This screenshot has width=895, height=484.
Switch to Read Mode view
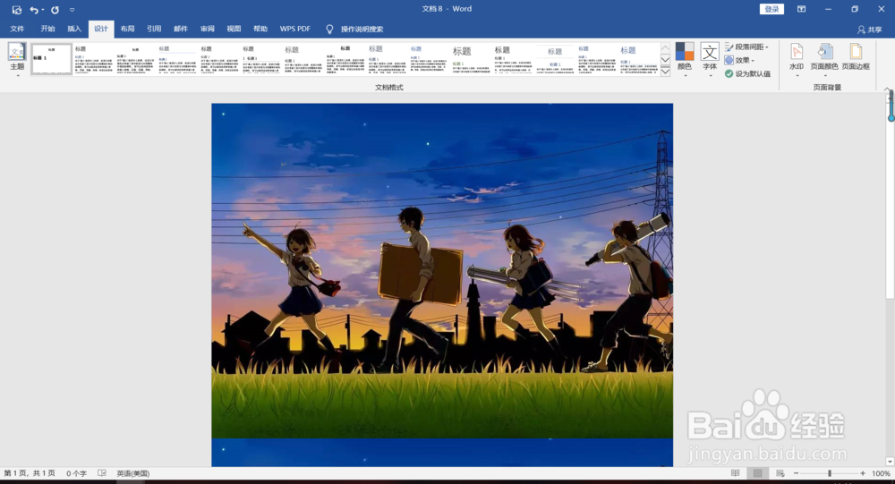click(x=735, y=473)
